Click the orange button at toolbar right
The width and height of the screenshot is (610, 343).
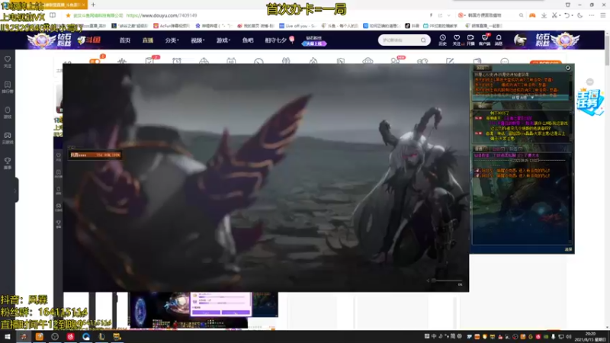point(545,63)
